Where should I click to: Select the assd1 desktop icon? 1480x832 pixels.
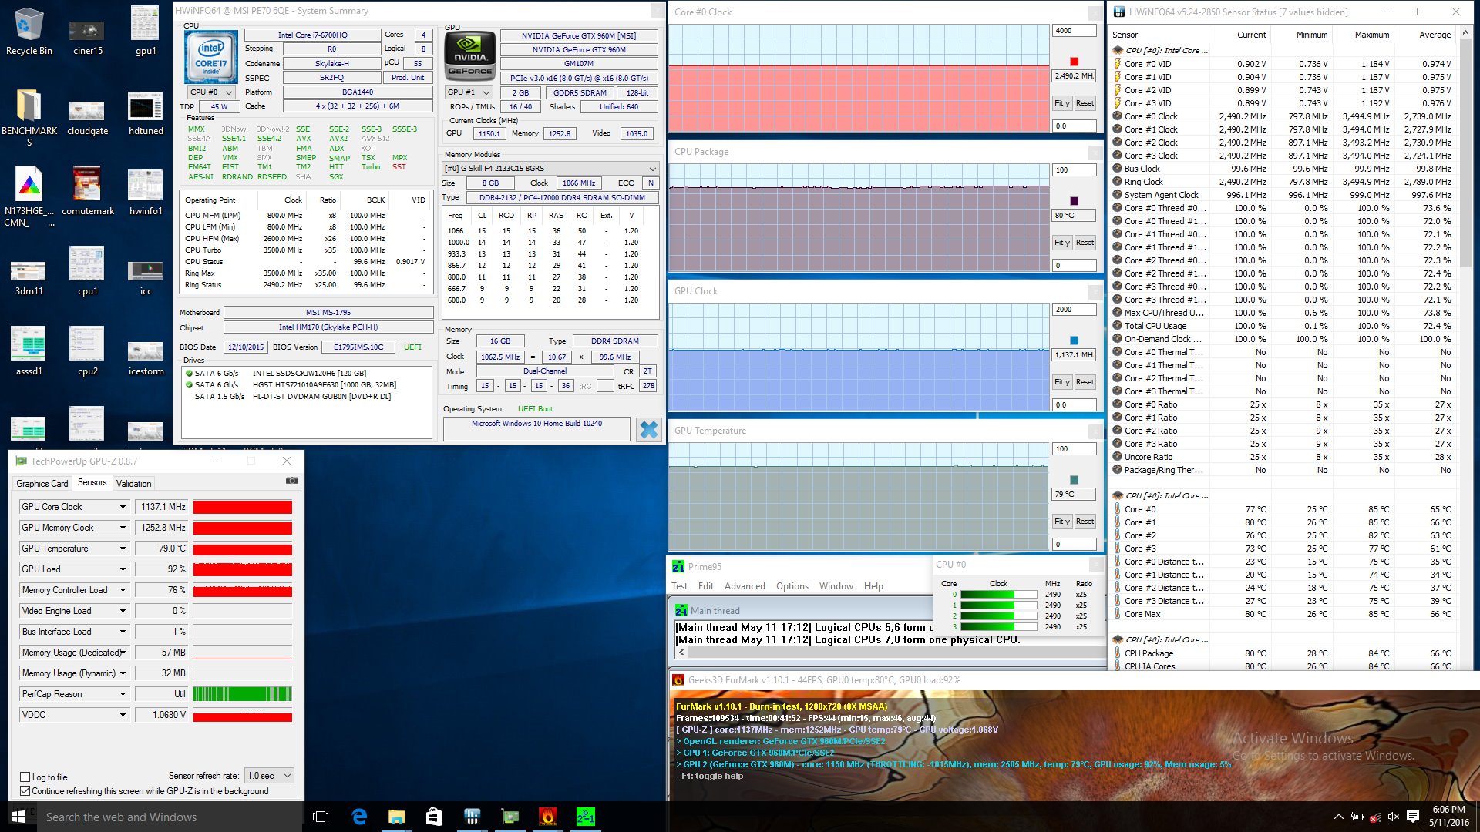29,351
